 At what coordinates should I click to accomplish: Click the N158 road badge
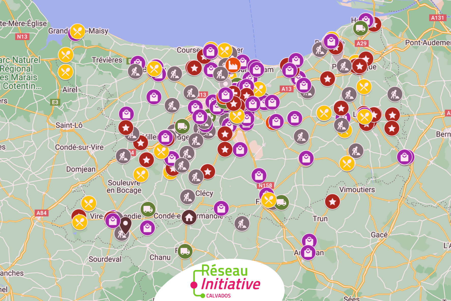265,185
